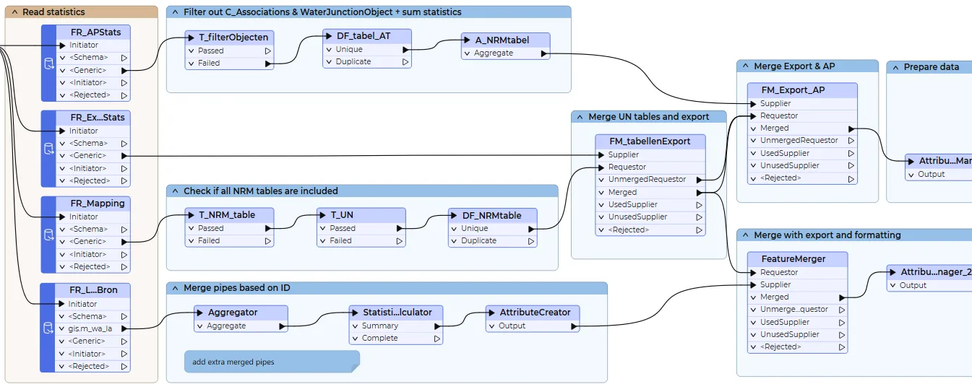Image resolution: width=972 pixels, height=384 pixels.
Task: Expand the Duplicate port chevron on DF_tabel_AT
Action: click(x=329, y=62)
